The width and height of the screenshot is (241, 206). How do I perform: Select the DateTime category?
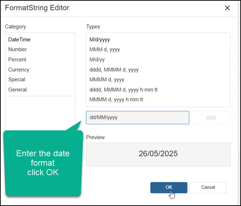pos(19,40)
